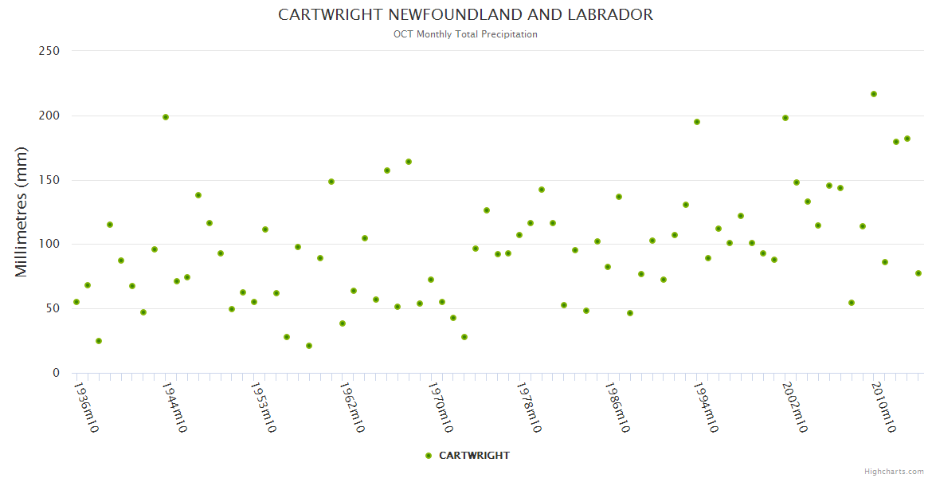Click the data point above 1970m10
The image size is (932, 478).
(431, 280)
